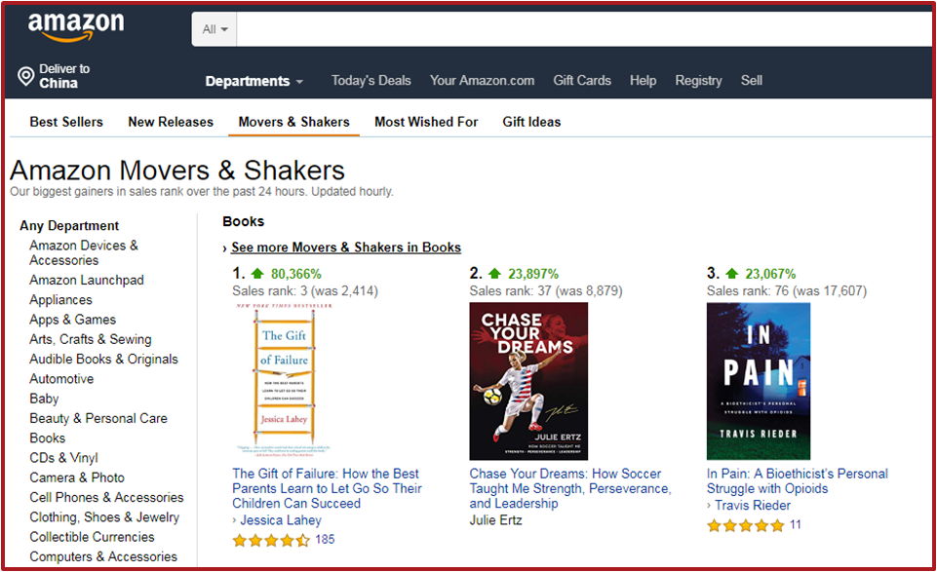Screen dimensions: 937x572
Task: Click the green arrow beside 23,897%
Action: pyautogui.click(x=493, y=274)
